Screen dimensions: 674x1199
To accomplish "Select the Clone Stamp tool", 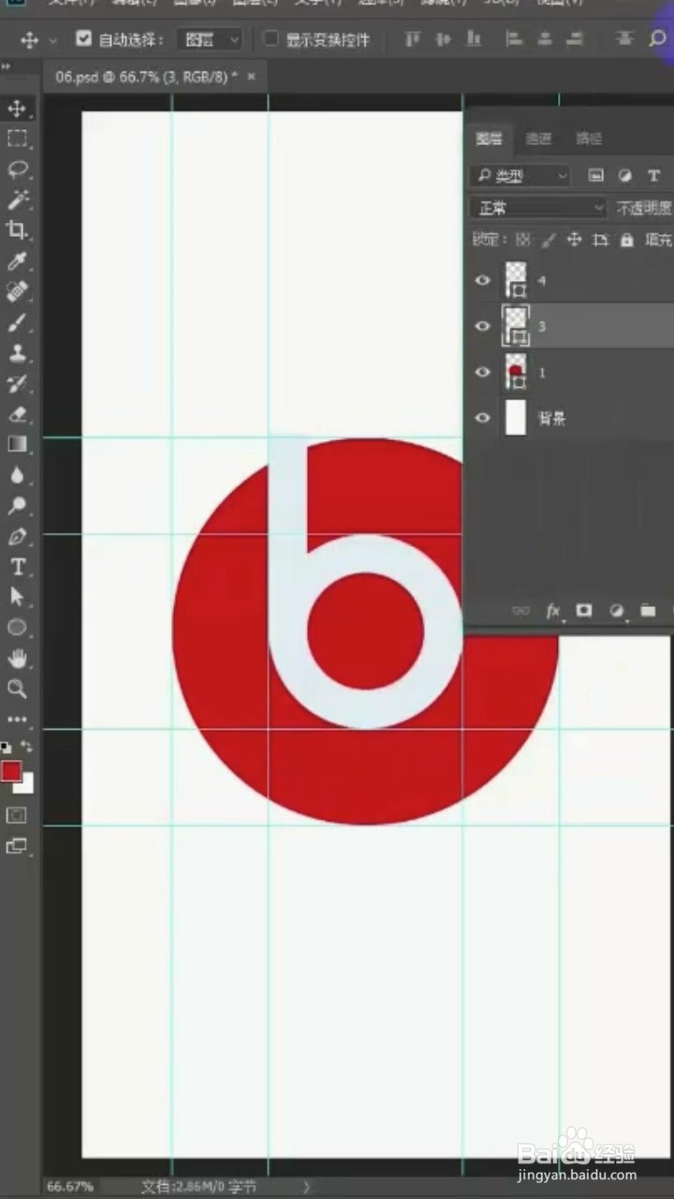I will [x=17, y=353].
